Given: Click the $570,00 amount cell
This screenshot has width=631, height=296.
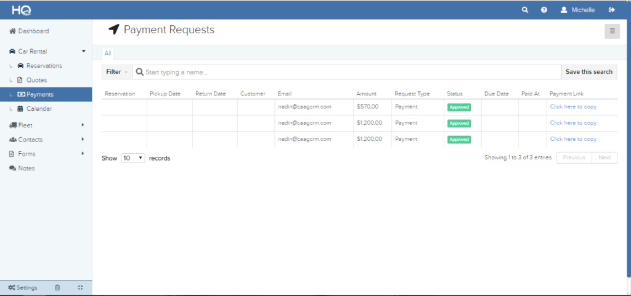Looking at the screenshot, I should 367,107.
